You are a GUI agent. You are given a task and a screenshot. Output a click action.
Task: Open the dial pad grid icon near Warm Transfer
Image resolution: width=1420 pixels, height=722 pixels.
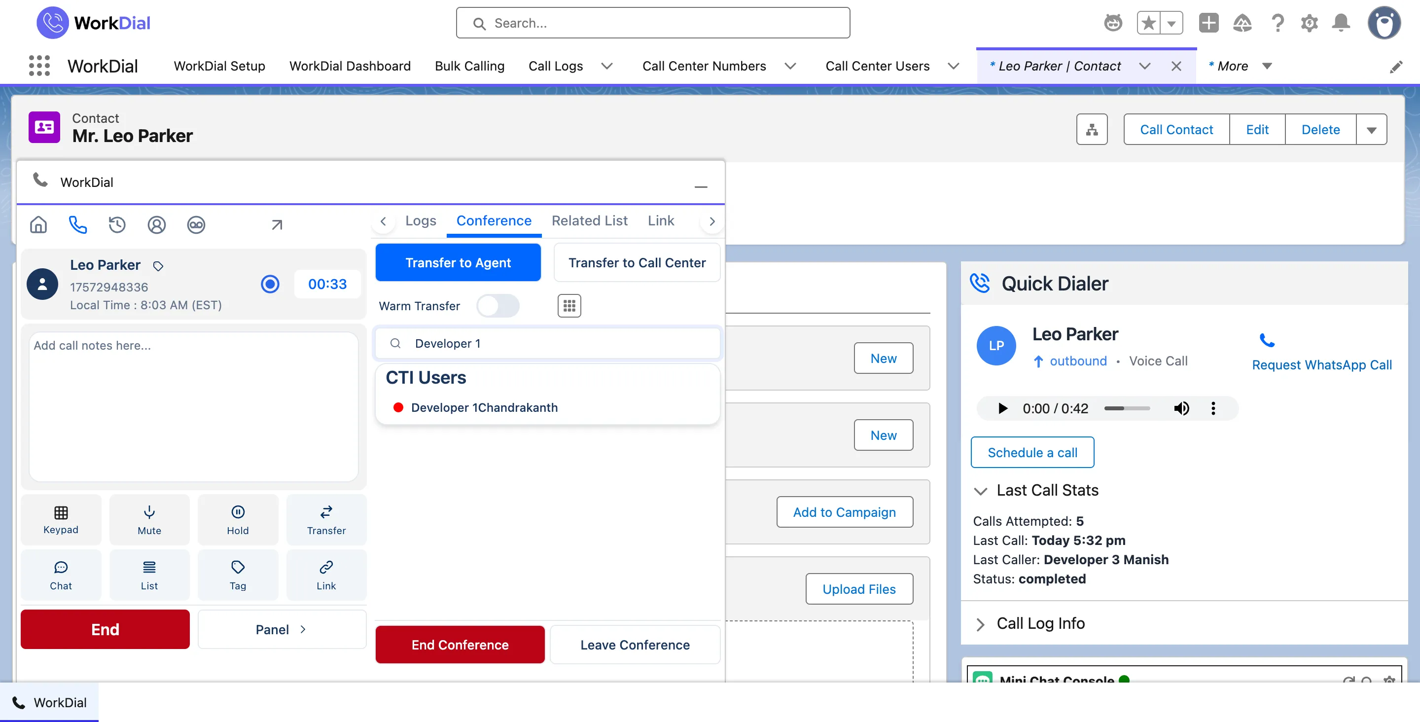[x=569, y=306]
